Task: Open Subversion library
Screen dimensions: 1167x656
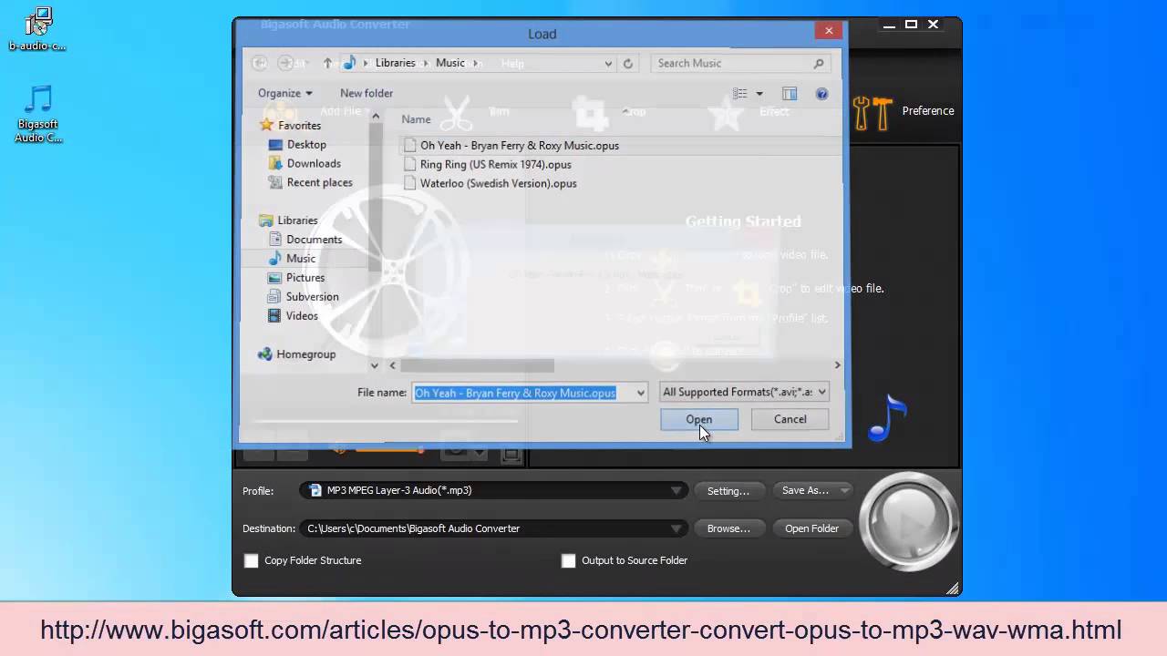Action: tap(312, 296)
